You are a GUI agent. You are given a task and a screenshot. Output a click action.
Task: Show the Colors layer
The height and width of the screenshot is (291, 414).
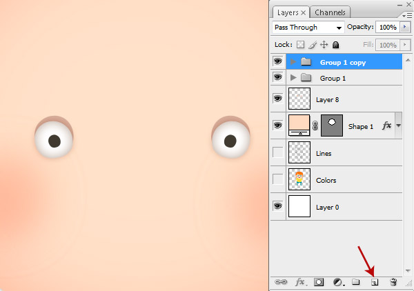tap(278, 179)
